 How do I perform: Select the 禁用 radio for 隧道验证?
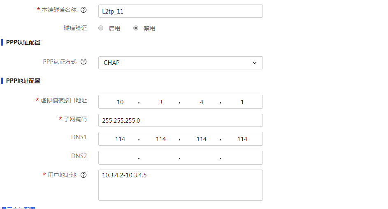136,28
